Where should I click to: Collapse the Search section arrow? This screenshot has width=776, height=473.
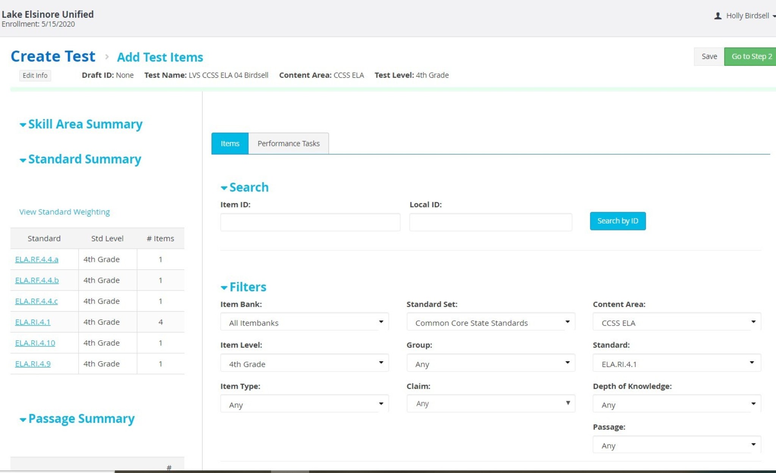point(224,188)
